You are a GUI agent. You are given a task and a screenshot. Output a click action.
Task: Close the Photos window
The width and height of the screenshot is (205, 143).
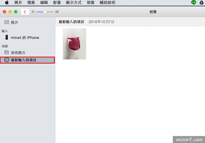[4, 12]
